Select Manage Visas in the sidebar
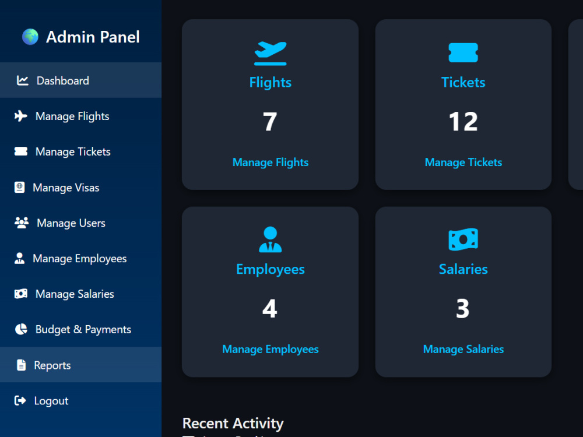The image size is (583, 437). tap(80, 187)
